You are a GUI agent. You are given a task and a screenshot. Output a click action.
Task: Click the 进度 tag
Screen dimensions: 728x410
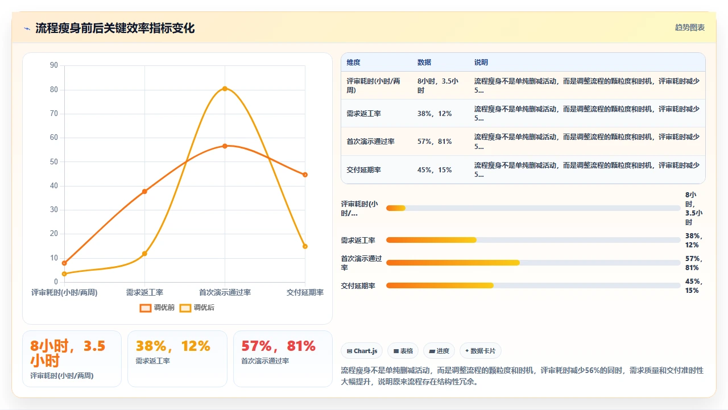[439, 351]
